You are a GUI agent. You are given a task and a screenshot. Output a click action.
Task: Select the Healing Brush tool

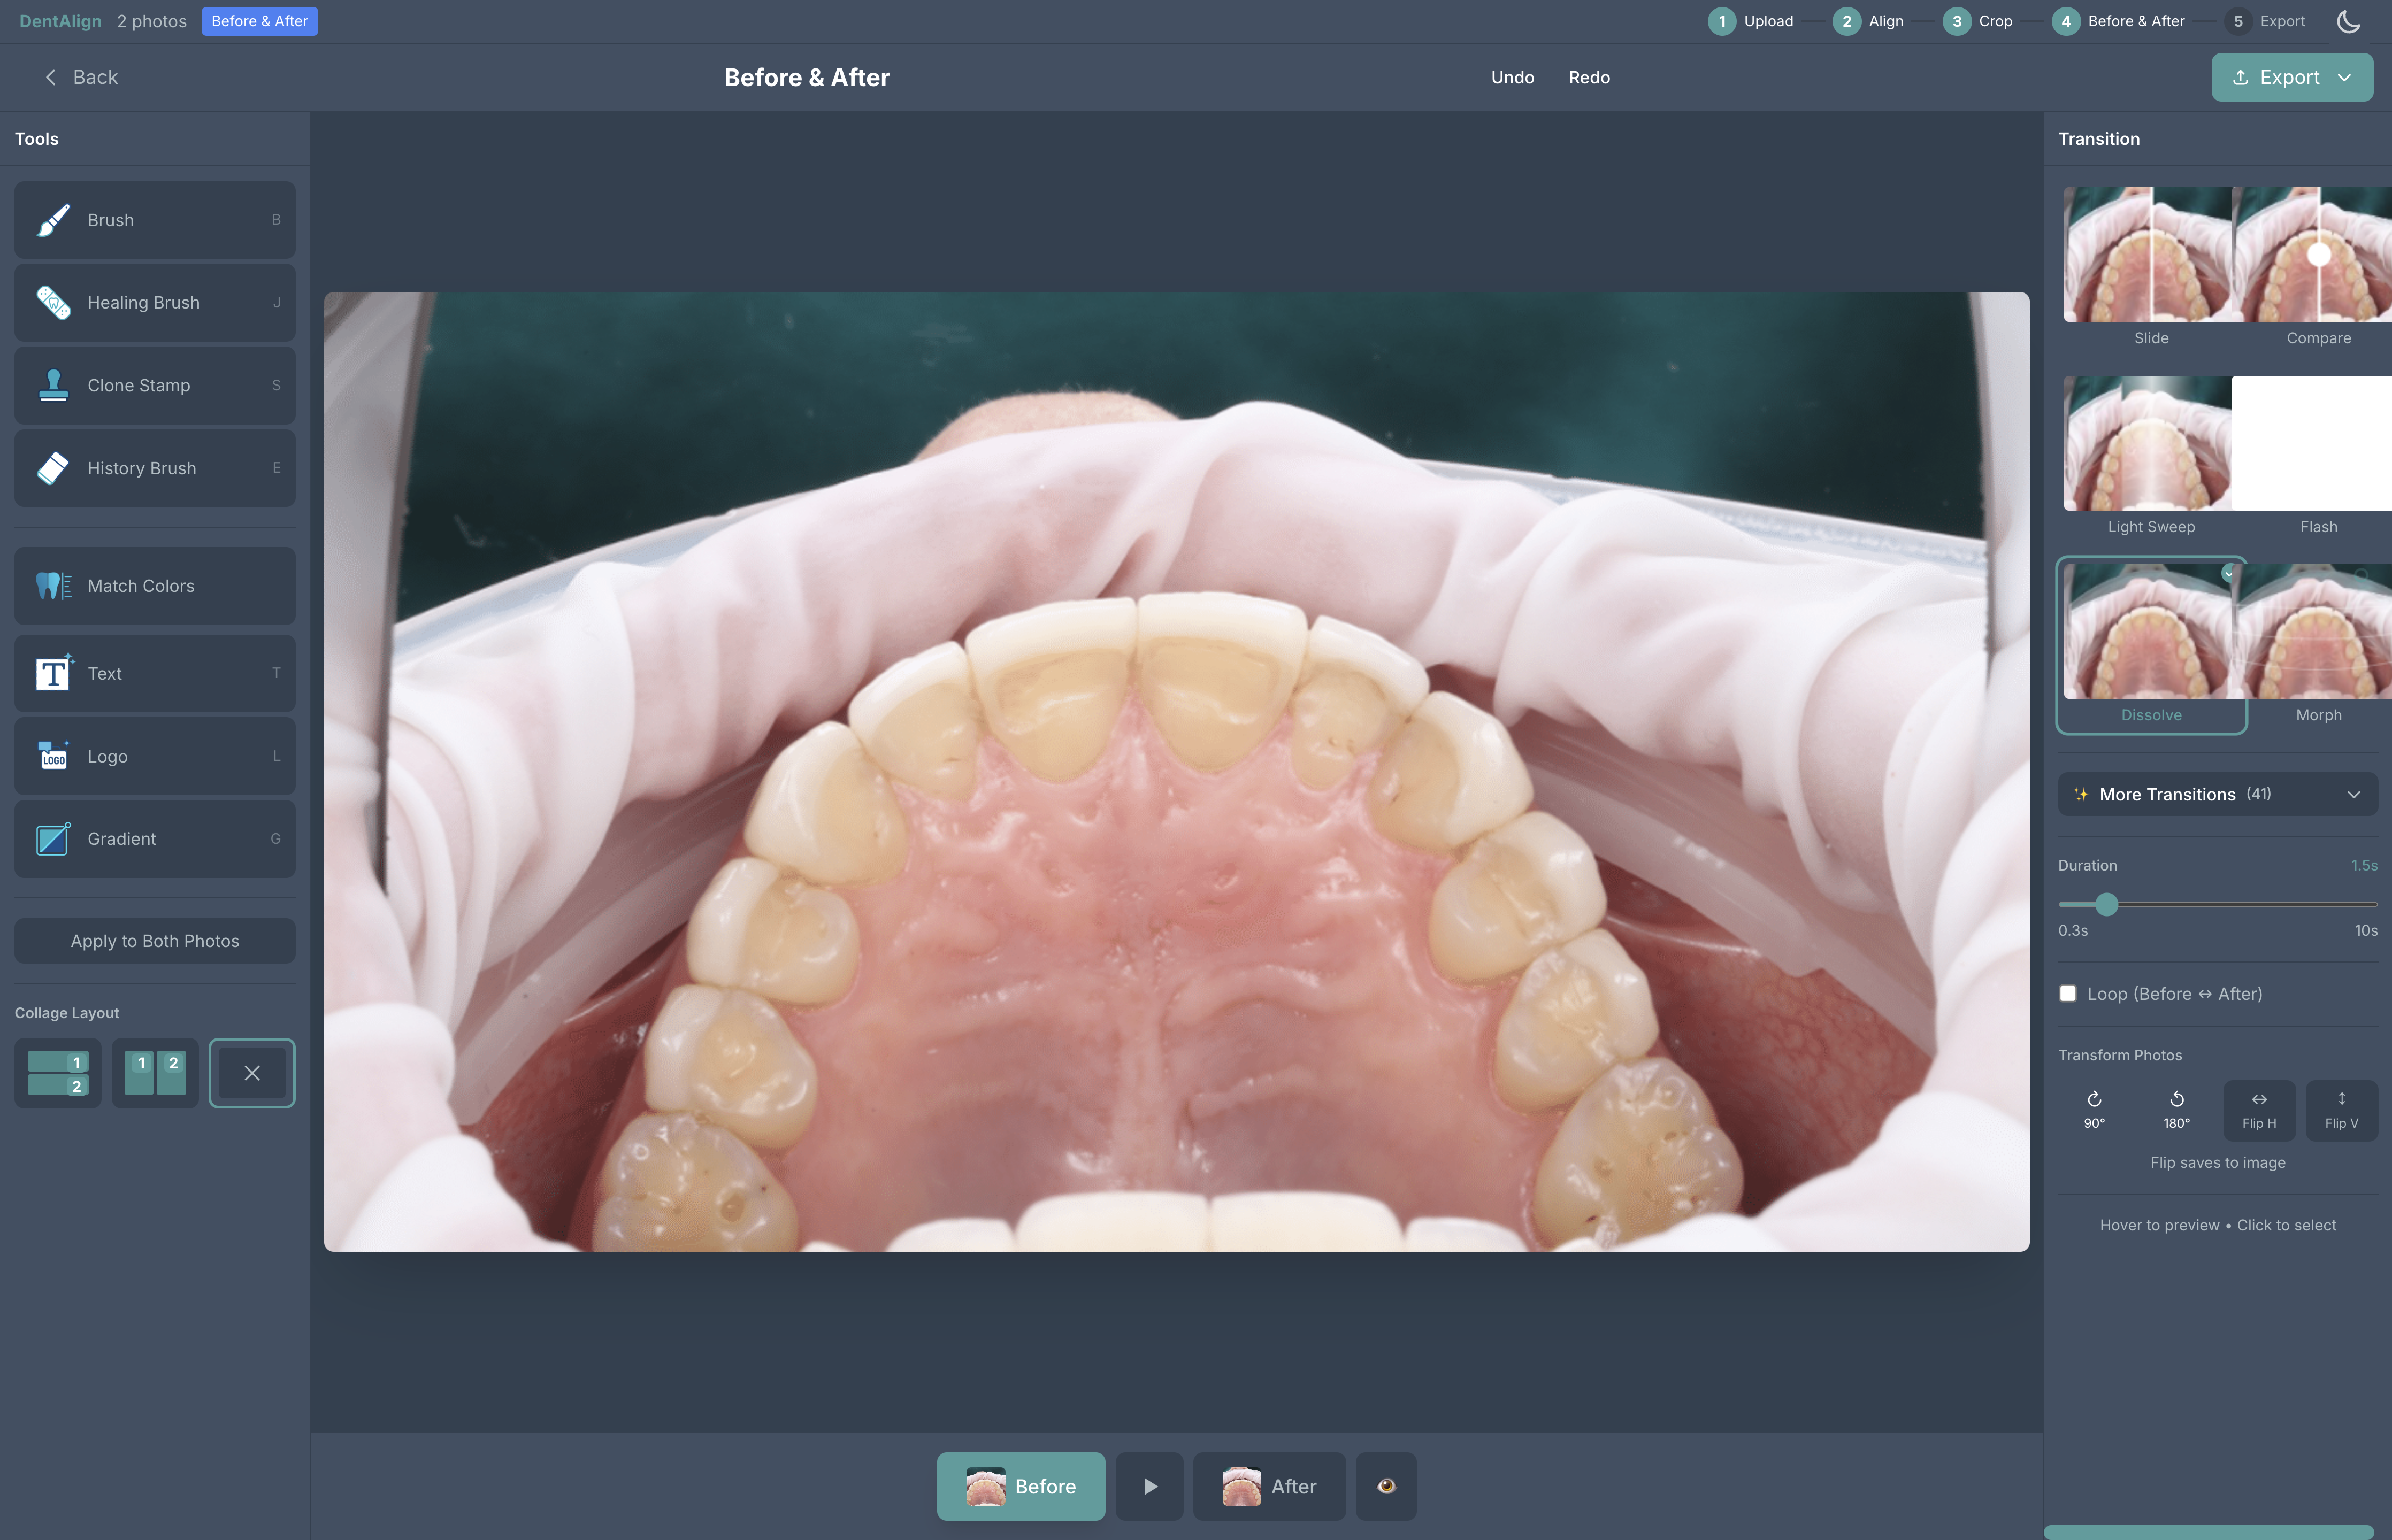[x=154, y=303]
